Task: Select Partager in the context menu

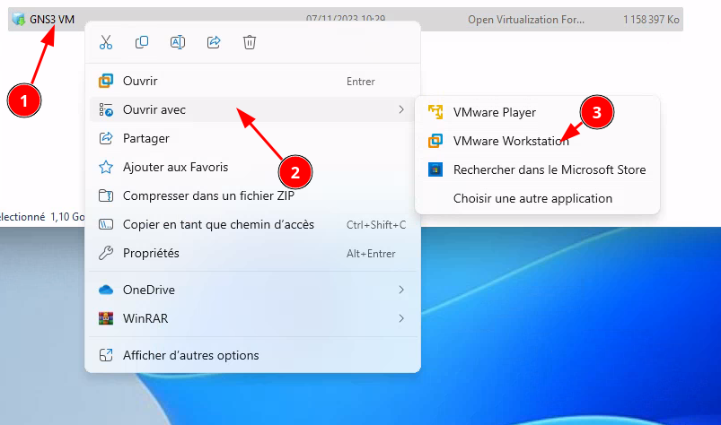Action: click(x=145, y=138)
